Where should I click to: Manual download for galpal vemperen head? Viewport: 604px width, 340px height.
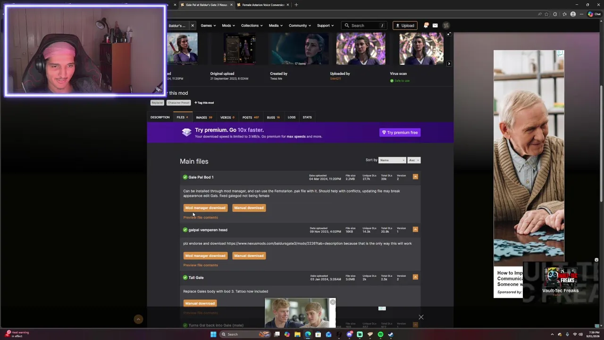pos(249,255)
